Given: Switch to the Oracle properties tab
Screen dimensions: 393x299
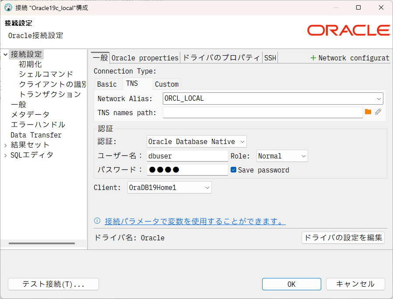Looking at the screenshot, I should [144, 57].
